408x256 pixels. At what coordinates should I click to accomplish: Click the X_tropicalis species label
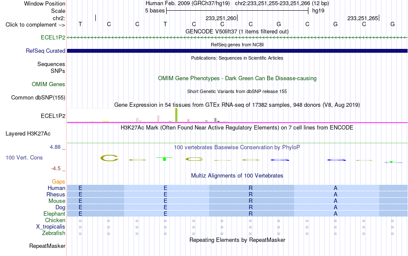tap(51, 227)
